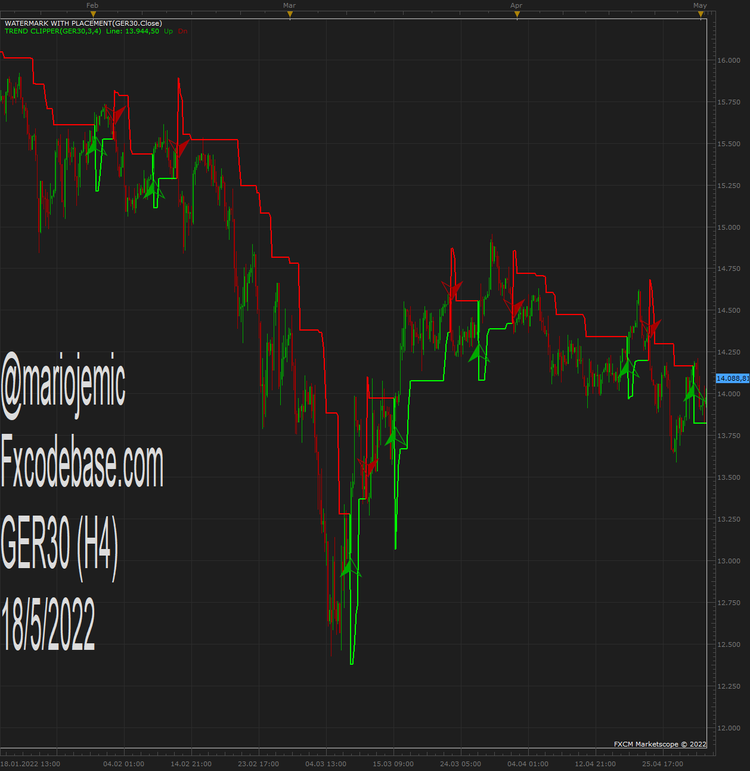This screenshot has width=750, height=771.
Task: Click the blue current price tag 14.088,81
Action: pos(732,378)
